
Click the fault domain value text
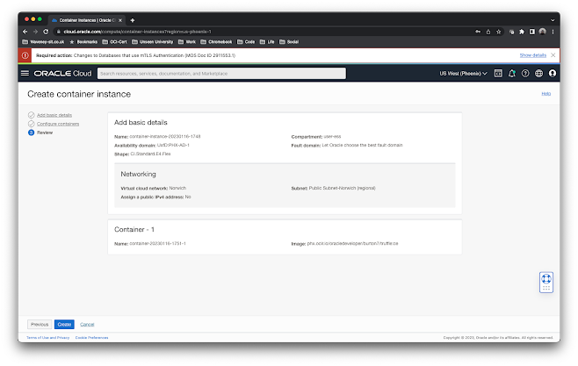363,145
